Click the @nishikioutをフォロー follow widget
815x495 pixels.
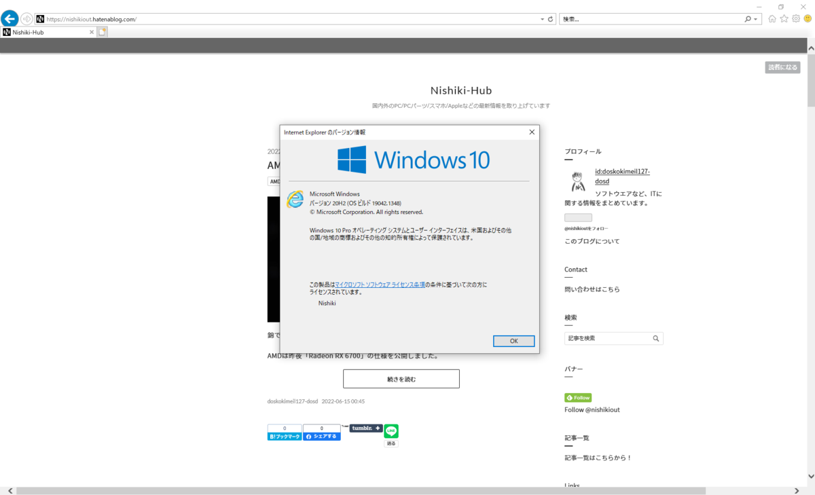pyautogui.click(x=586, y=228)
